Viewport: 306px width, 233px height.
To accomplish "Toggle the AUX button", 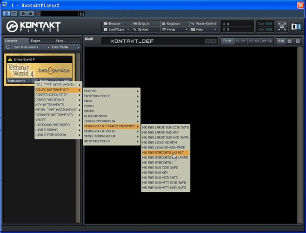I will tap(280, 41).
